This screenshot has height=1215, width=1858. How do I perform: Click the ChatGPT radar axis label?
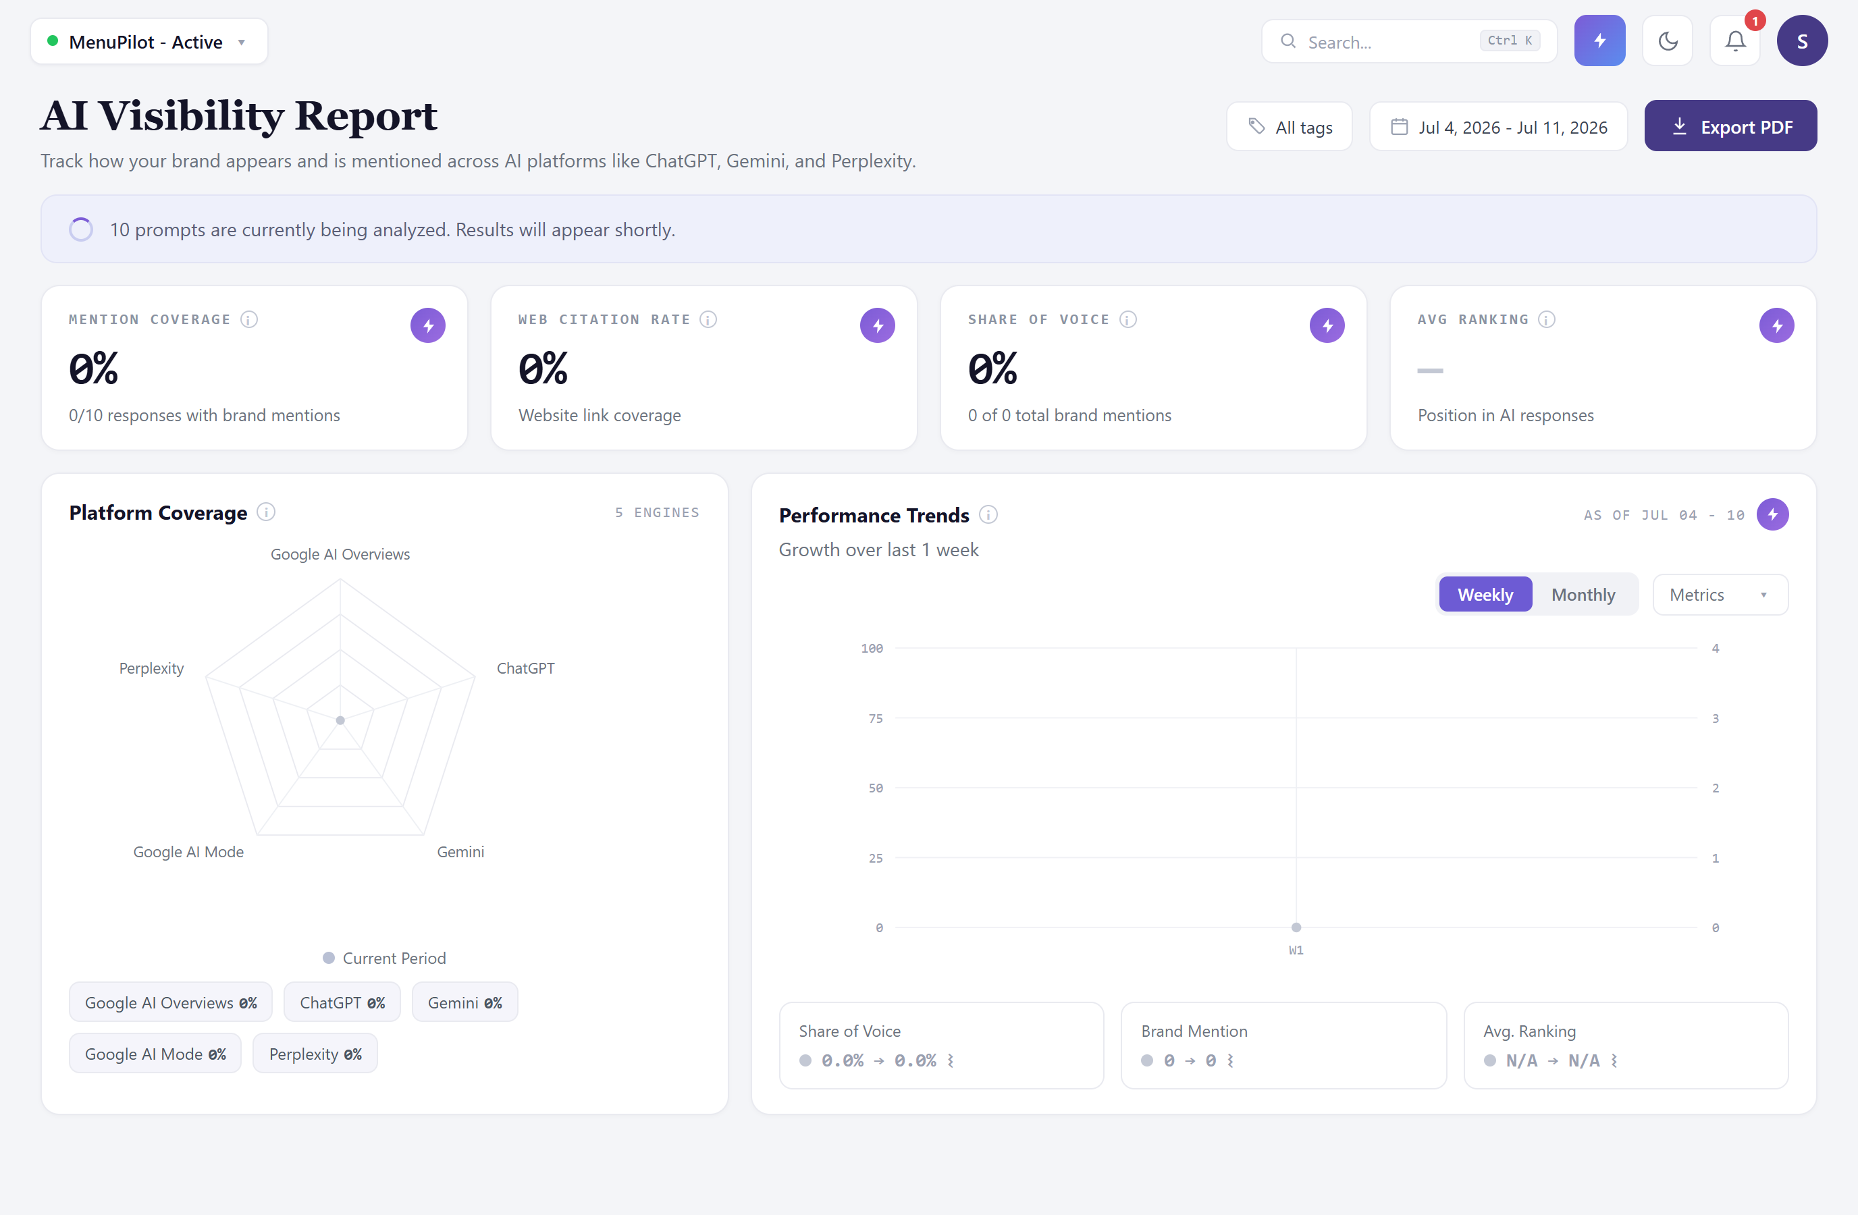click(525, 668)
